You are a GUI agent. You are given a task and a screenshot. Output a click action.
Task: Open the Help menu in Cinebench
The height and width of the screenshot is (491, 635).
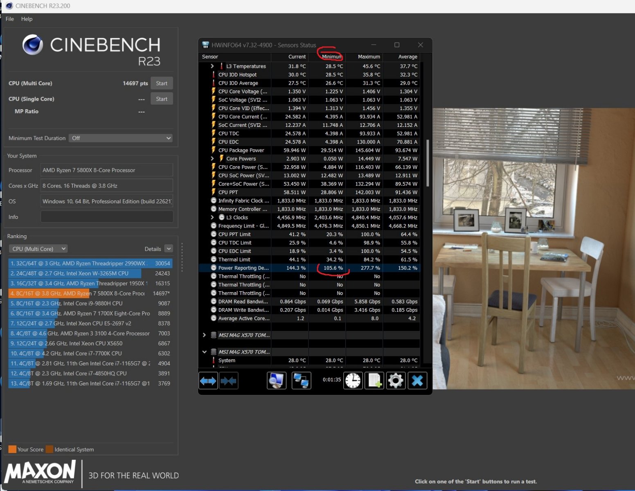tap(27, 19)
